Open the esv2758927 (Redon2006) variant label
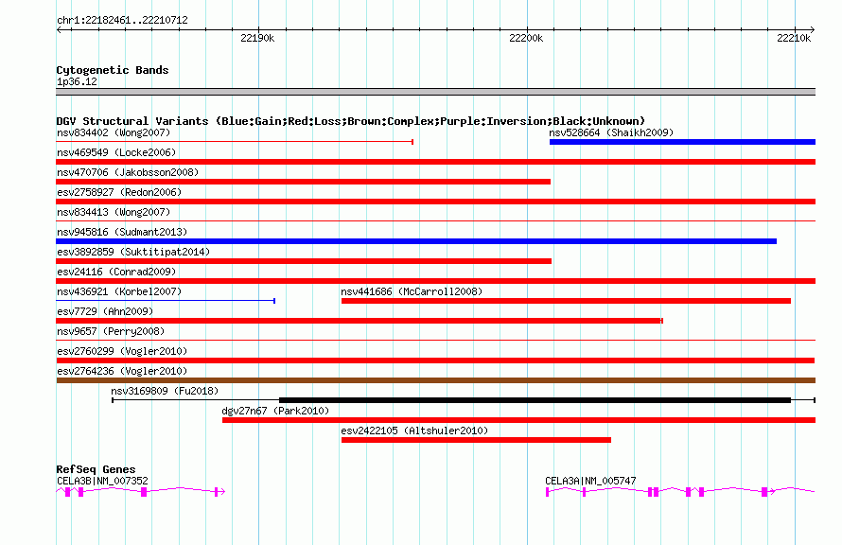 click(x=119, y=192)
